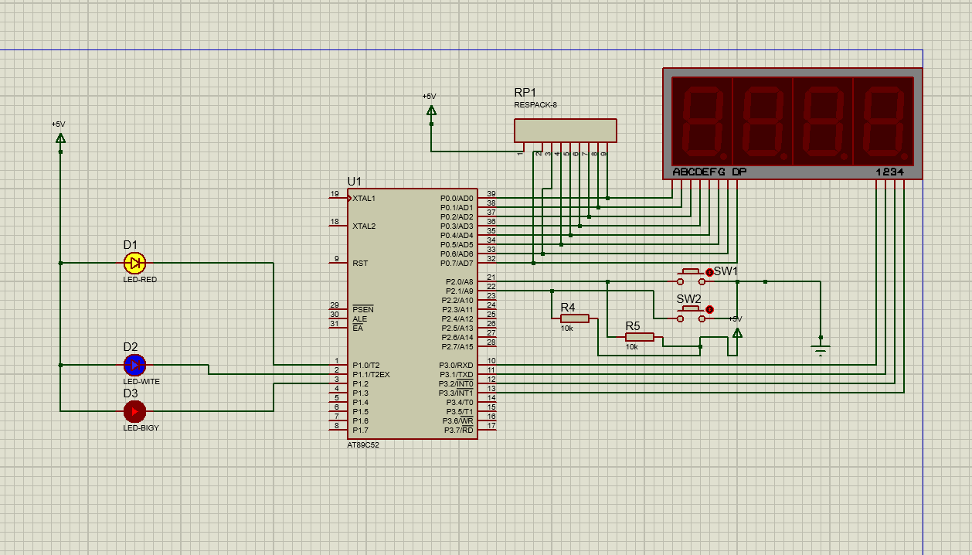Click the AT89C52 part name text
The image size is (972, 555).
(363, 445)
